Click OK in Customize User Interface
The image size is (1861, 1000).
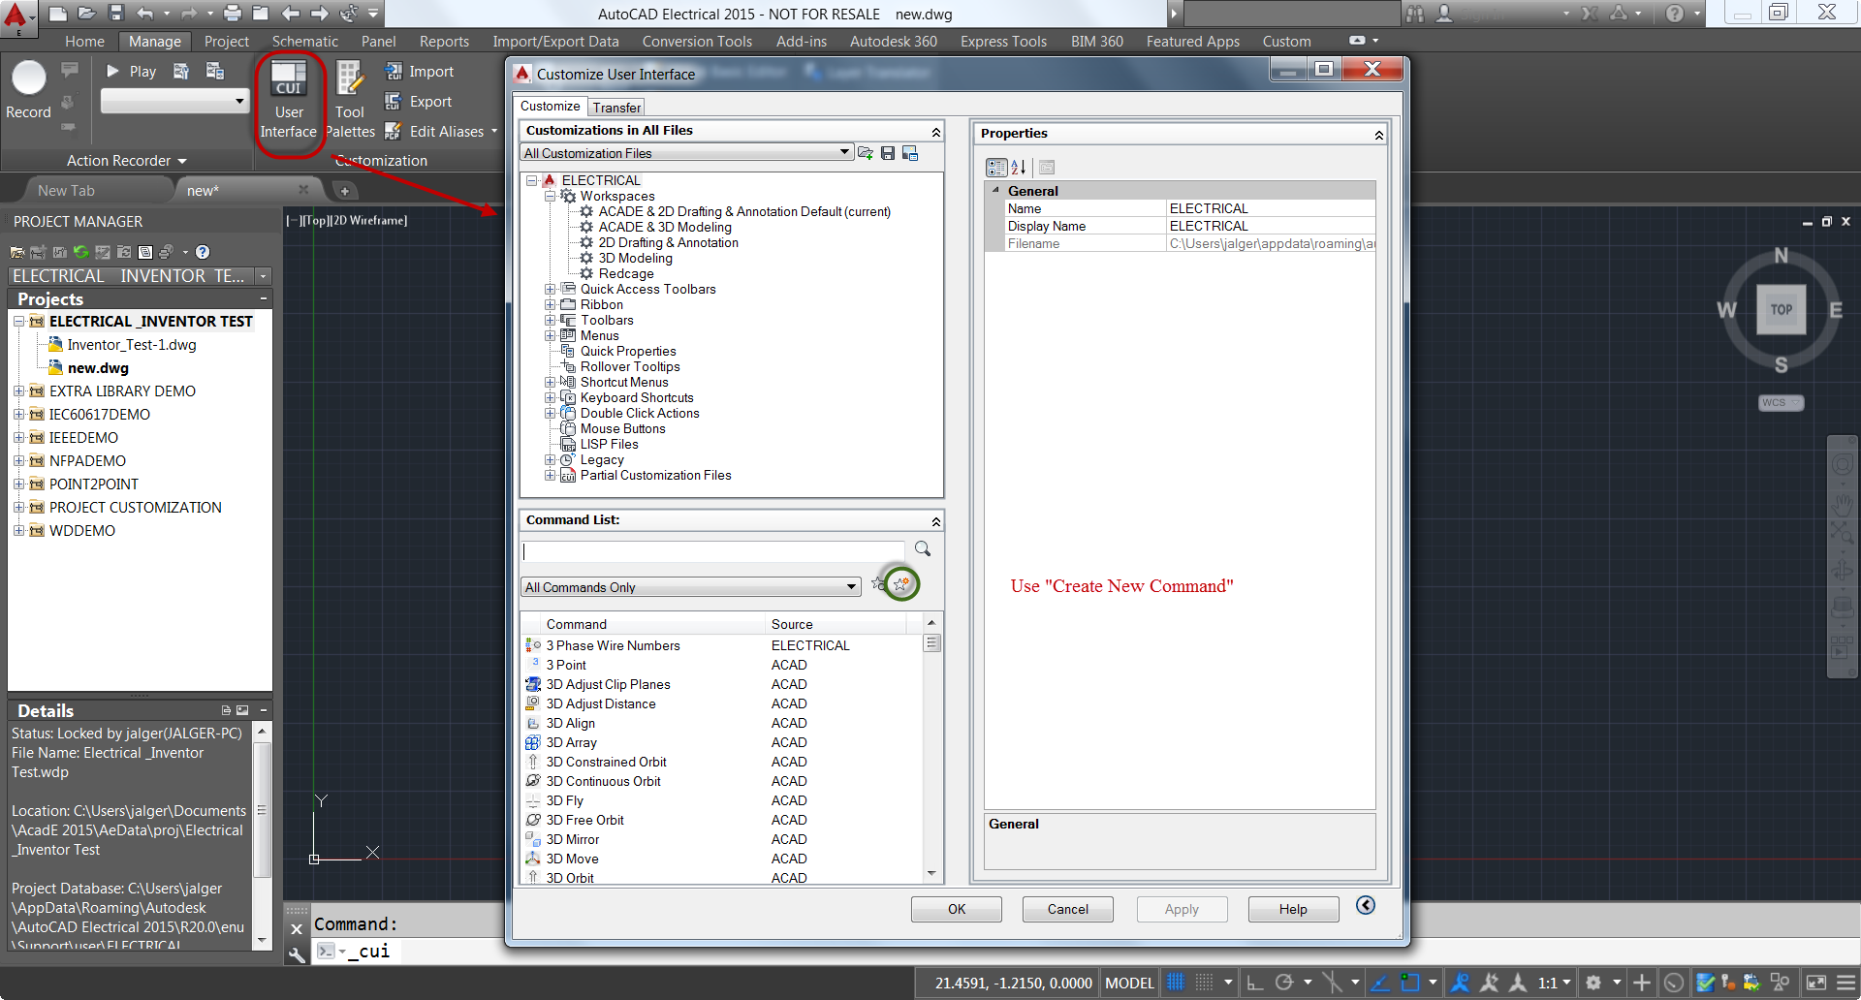tap(957, 909)
